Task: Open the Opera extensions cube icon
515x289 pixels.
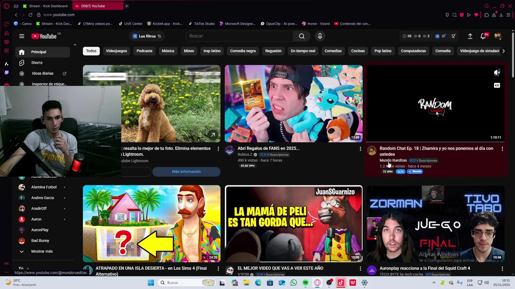Action: click(x=486, y=15)
